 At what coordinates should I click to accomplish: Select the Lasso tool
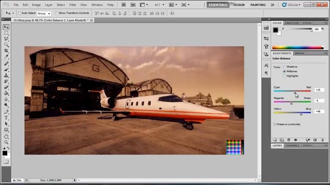(x=6, y=39)
